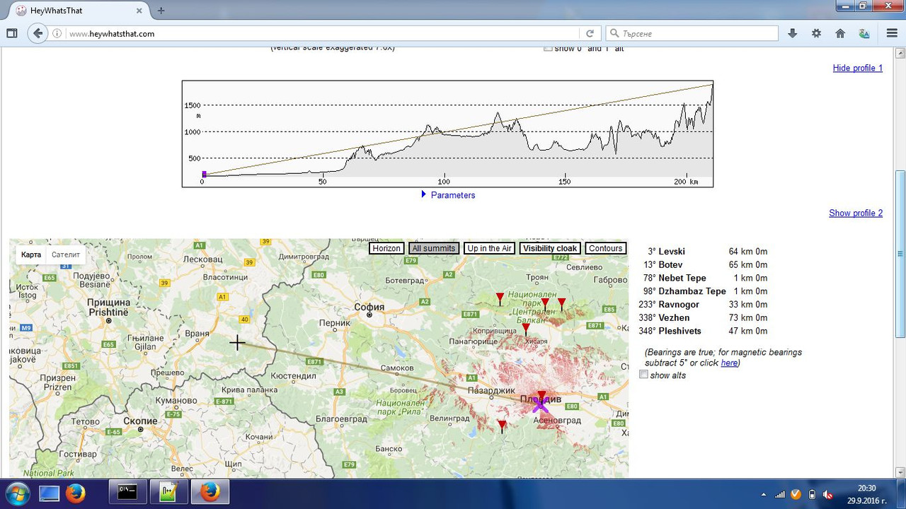Screen dimensions: 906x509
Task: Click the scrollbar down arrow
Action: 900,472
